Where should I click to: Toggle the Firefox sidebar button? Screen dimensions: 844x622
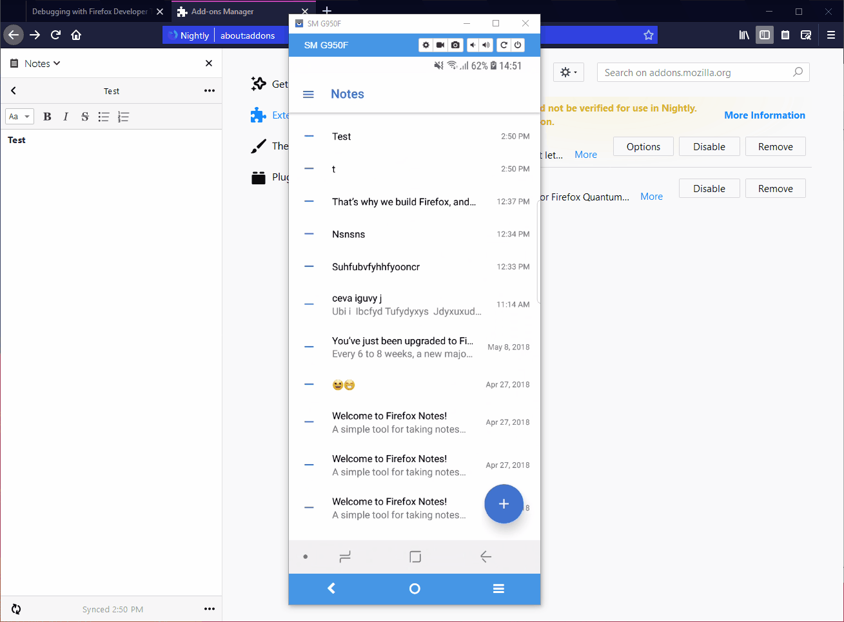[x=765, y=35]
